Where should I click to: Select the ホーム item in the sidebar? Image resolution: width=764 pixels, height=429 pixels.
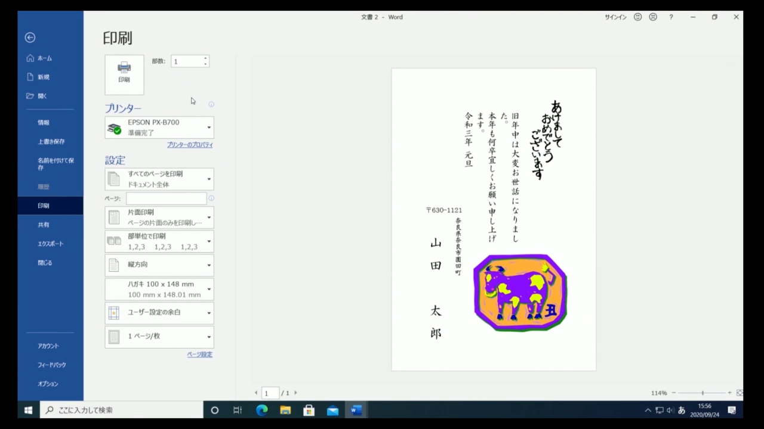[44, 58]
